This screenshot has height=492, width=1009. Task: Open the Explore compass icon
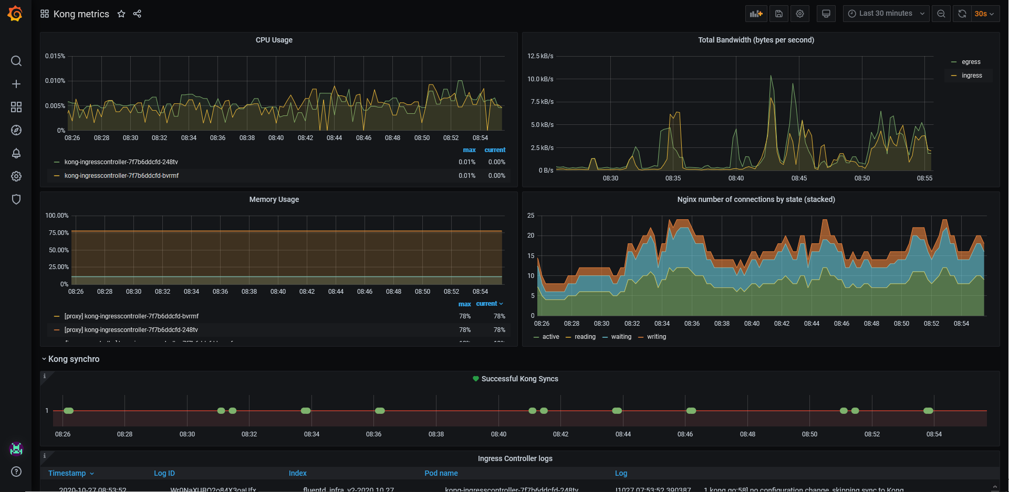pyautogui.click(x=16, y=130)
